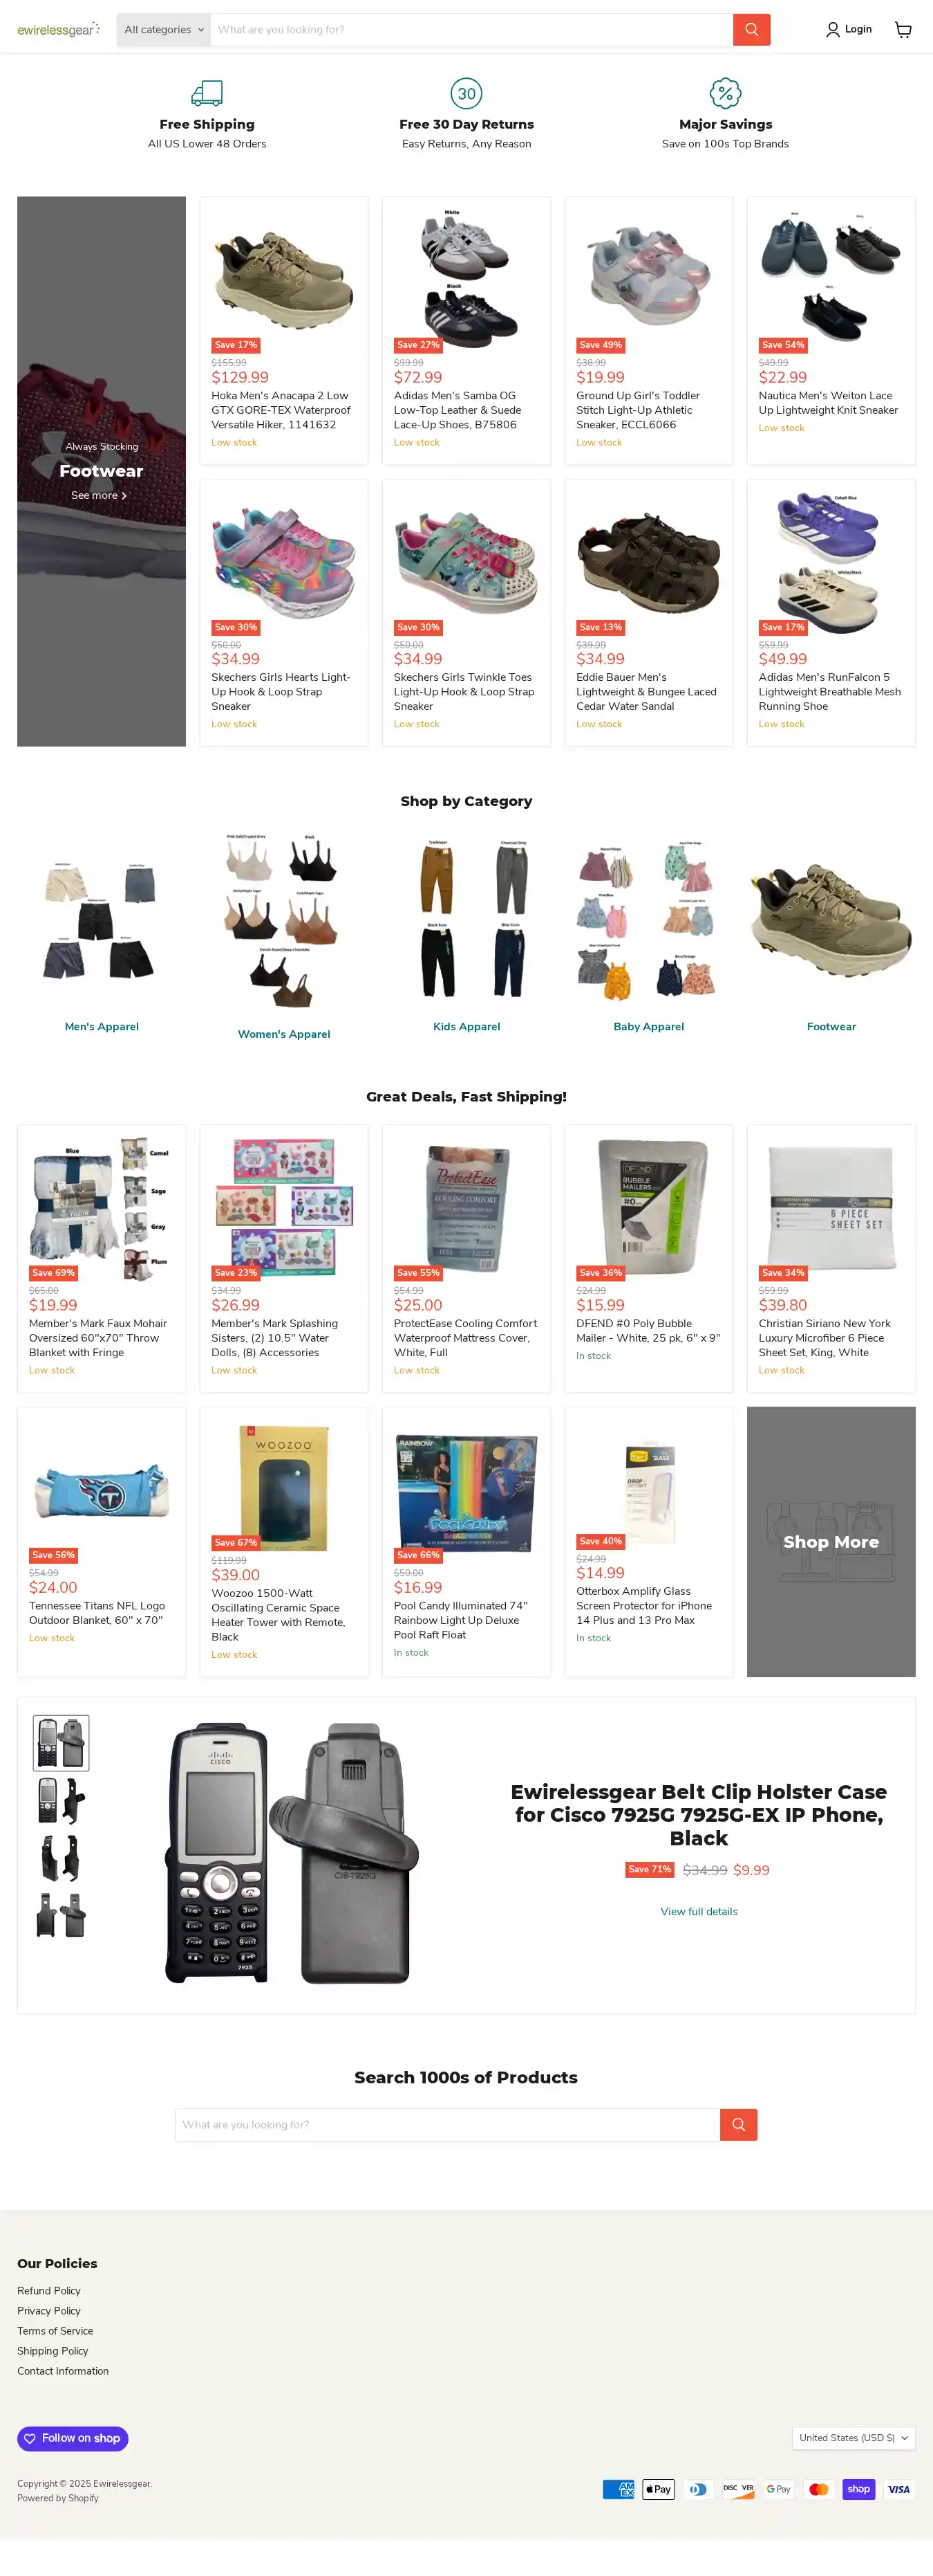This screenshot has height=2576, width=933.
Task: Click the header search magnifier button
Action: pos(751,29)
